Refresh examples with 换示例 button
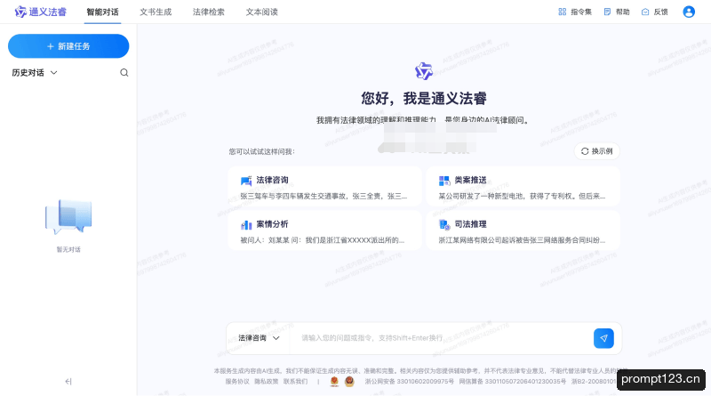The width and height of the screenshot is (711, 396). coord(596,151)
